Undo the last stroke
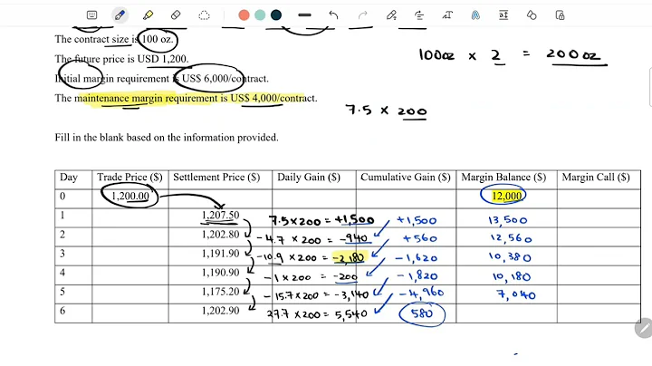The height and width of the screenshot is (366, 652). (333, 15)
